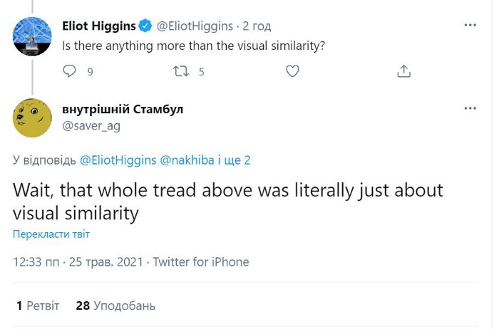
Task: Open the 'Twitter for iPhone' source link
Action: 201,262
